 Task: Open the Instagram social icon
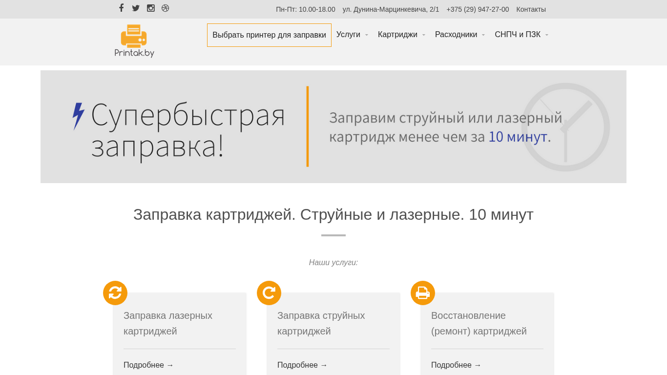[151, 8]
